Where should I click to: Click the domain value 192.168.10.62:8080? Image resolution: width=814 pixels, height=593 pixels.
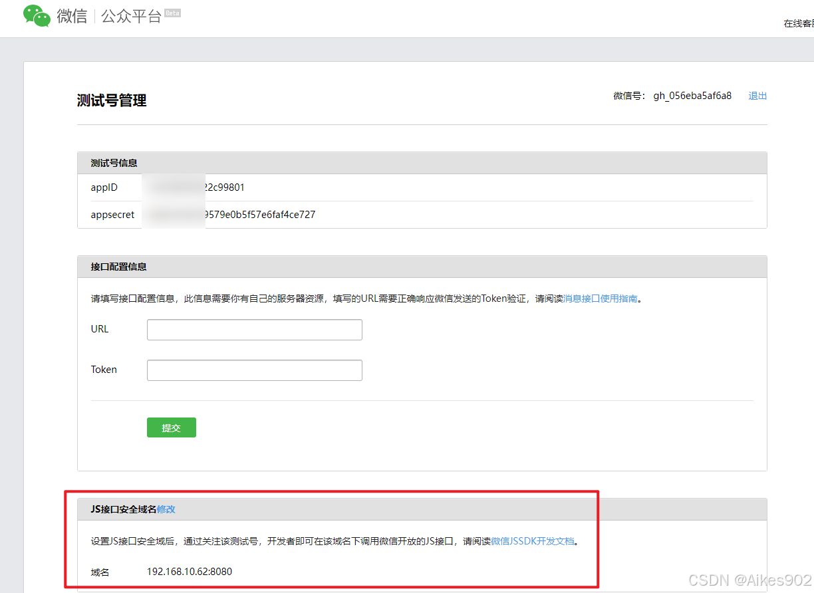click(190, 572)
